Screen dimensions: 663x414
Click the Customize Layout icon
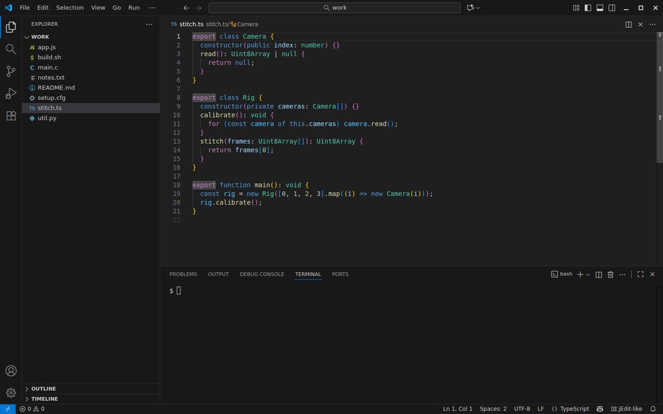coord(576,8)
